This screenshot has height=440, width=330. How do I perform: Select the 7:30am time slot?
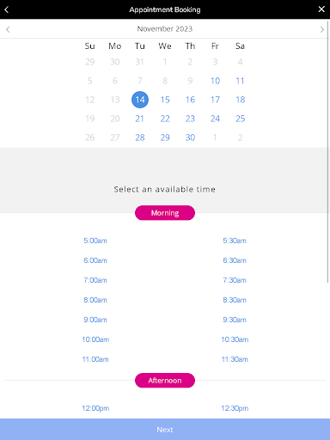(x=235, y=280)
